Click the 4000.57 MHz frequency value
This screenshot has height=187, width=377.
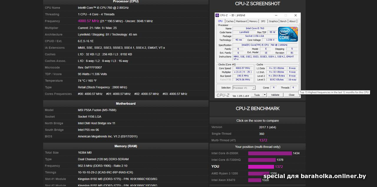click(x=89, y=21)
